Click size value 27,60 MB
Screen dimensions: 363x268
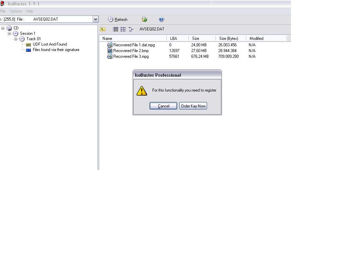[x=199, y=51]
